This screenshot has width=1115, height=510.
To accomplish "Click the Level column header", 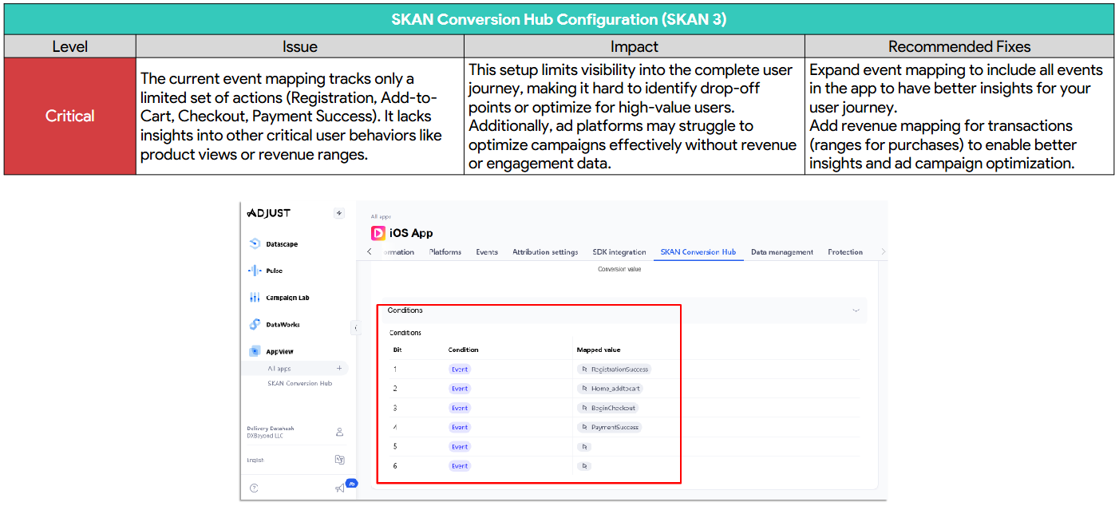I will click(70, 46).
